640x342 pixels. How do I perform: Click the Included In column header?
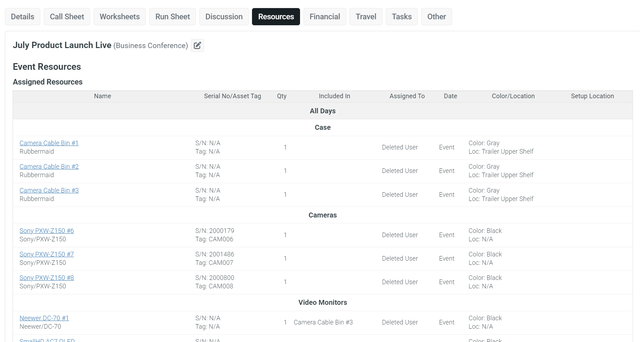(x=334, y=96)
